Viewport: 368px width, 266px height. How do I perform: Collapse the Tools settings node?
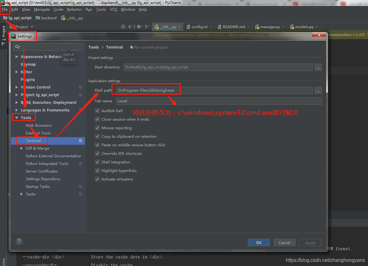[x=17, y=118]
